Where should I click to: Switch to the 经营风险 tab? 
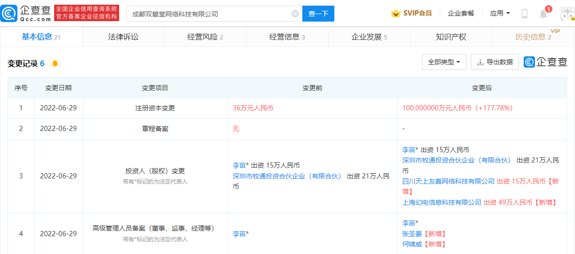tap(205, 37)
